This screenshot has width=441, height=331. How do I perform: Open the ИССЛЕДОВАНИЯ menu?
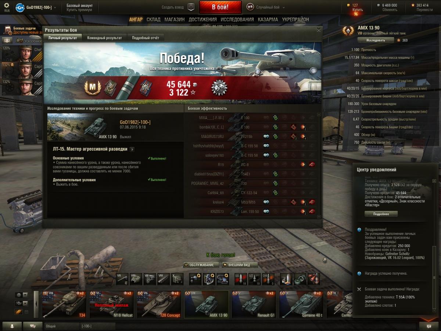coord(237,19)
